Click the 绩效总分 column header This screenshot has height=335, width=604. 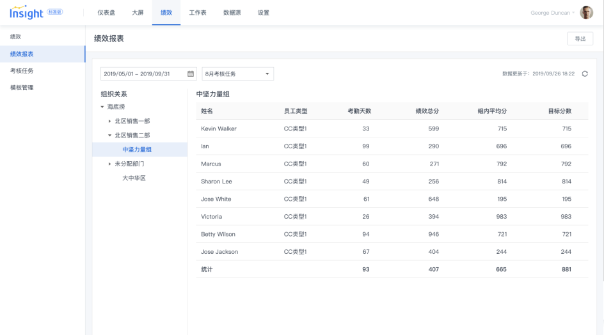[427, 111]
